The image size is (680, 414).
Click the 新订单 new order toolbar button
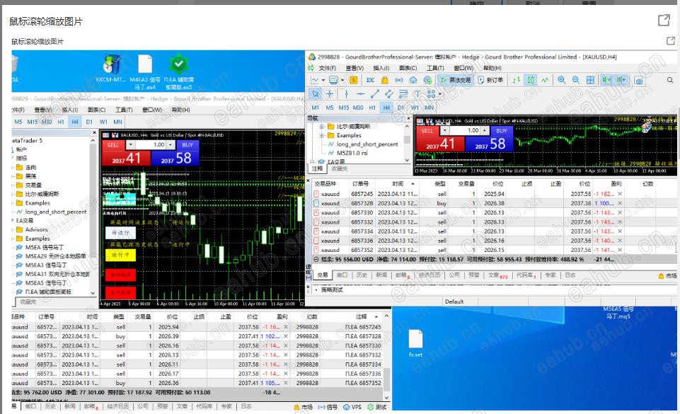[x=490, y=80]
